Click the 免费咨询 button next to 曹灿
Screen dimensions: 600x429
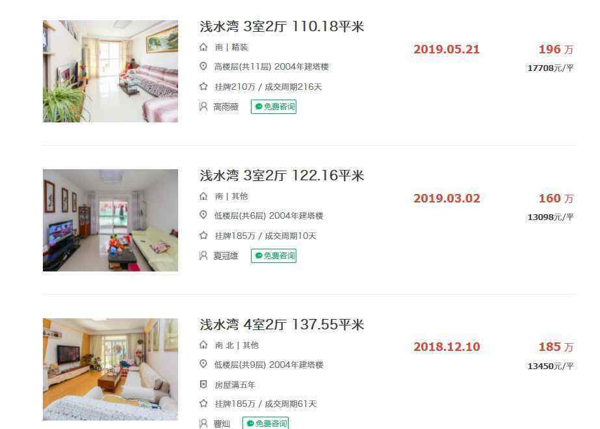point(265,423)
